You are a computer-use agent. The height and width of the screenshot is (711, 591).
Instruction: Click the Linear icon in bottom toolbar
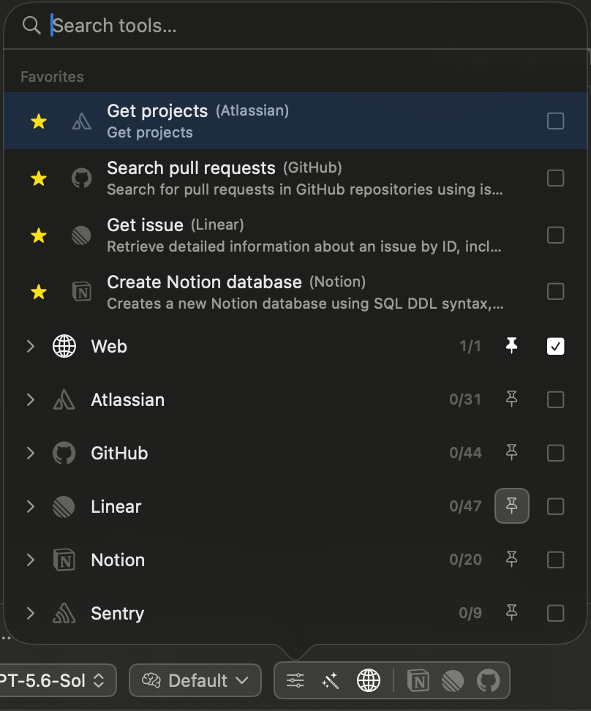(x=453, y=680)
